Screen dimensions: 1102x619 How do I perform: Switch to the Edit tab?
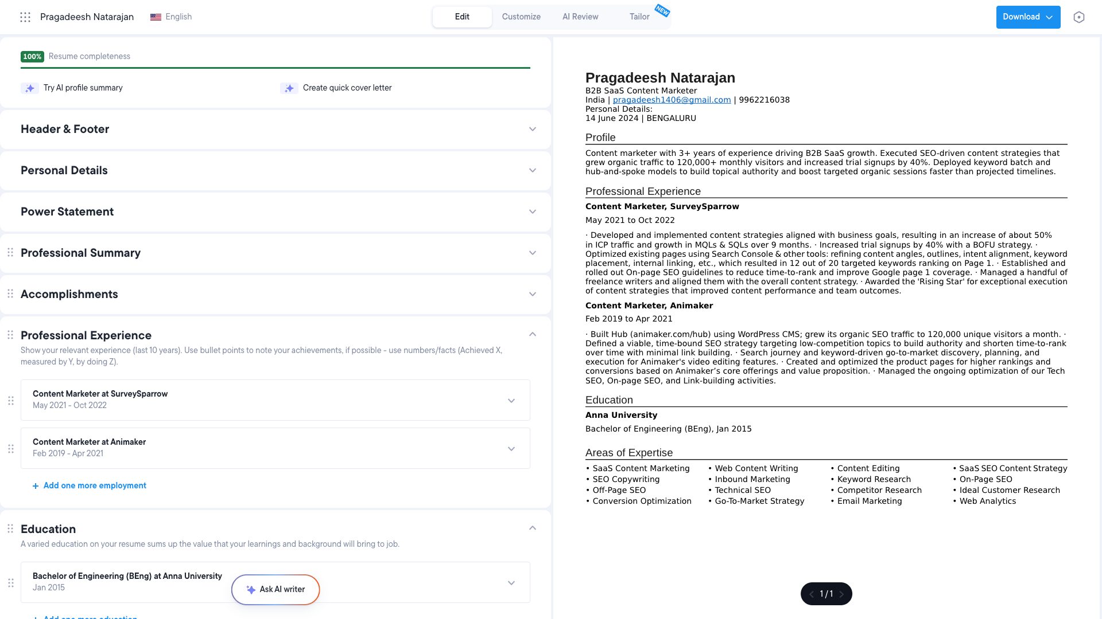point(462,17)
